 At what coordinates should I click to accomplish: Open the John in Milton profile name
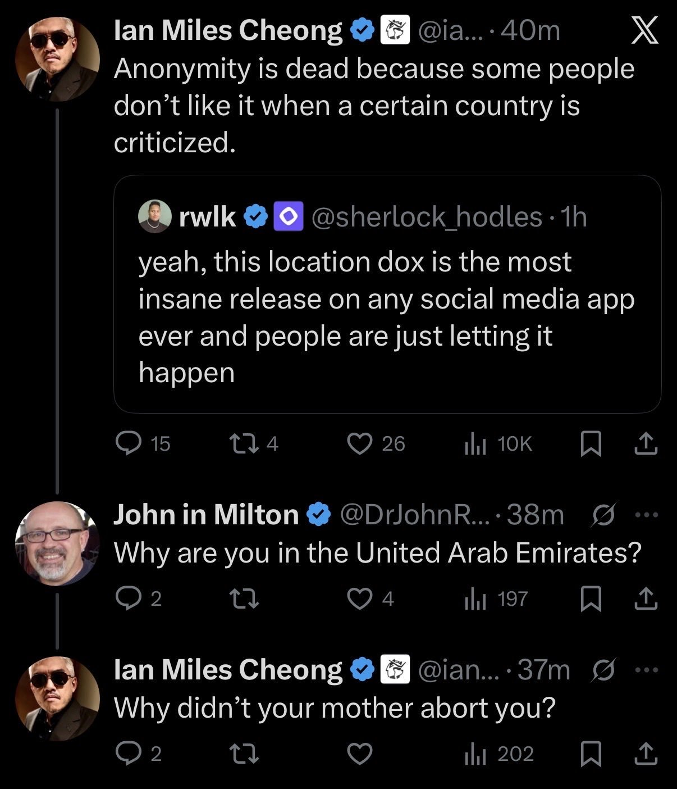point(206,515)
